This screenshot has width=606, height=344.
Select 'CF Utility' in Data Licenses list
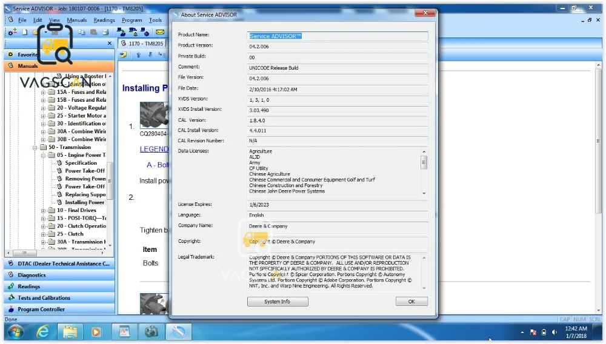[x=259, y=168]
